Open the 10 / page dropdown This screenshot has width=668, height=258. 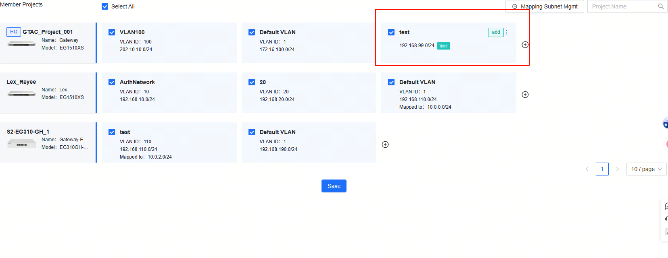pos(646,169)
